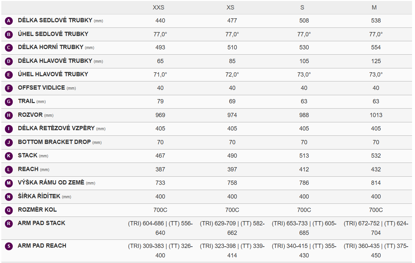415x263 pixels.
Task: Click the purple B badge for seat tube angle
Action: tap(9, 34)
